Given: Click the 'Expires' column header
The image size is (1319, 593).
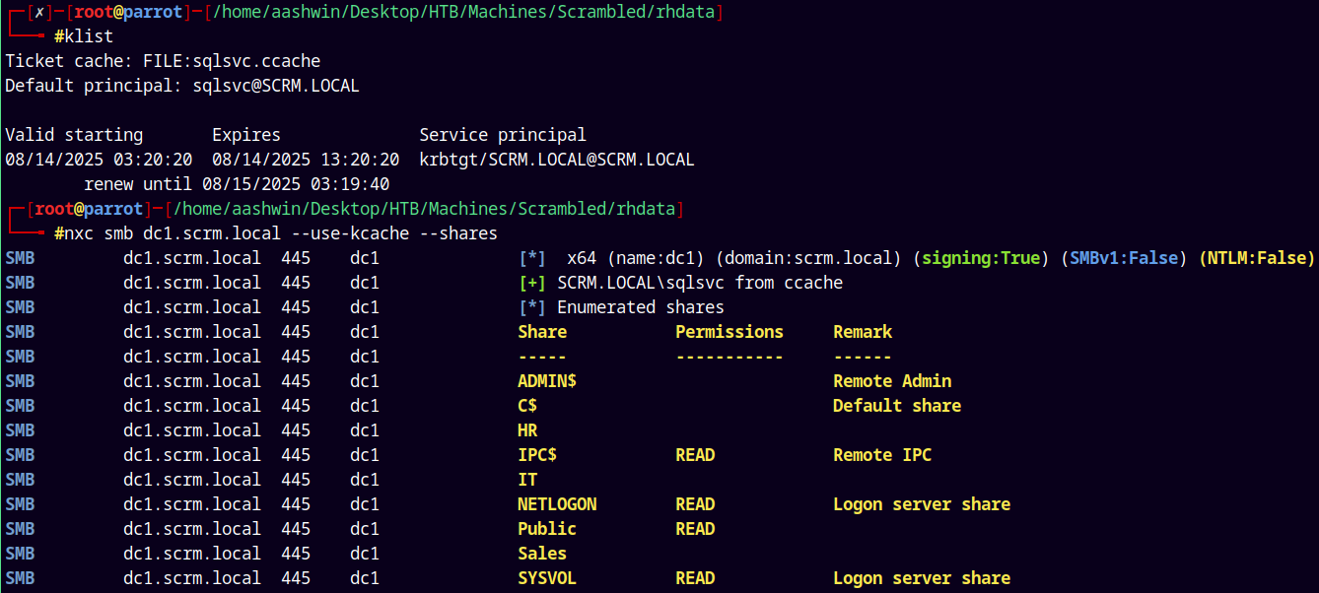Looking at the screenshot, I should pos(246,135).
